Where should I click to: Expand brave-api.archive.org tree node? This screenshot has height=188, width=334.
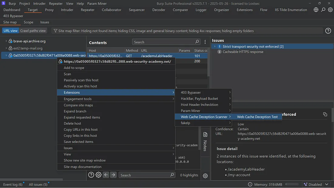pos(6,41)
